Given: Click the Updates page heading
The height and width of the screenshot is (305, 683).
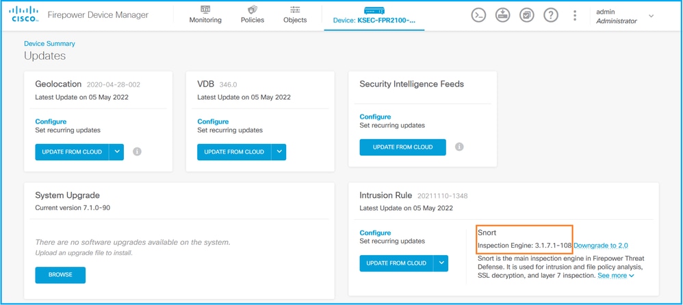Looking at the screenshot, I should 45,56.
